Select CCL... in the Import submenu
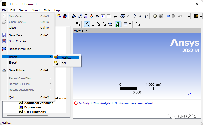This screenshot has height=125, width=203. (x=67, y=63)
